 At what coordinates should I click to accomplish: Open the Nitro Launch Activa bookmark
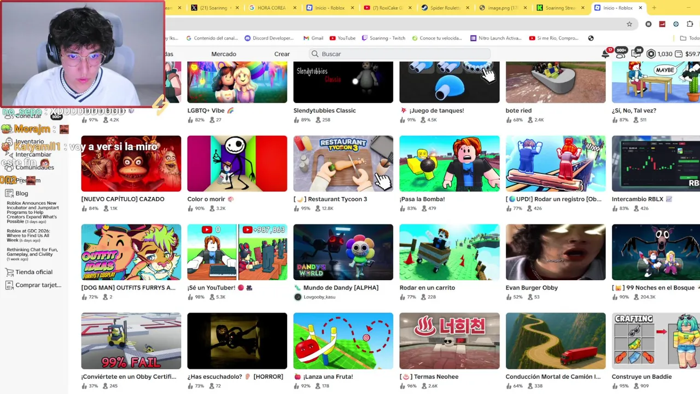(x=496, y=38)
